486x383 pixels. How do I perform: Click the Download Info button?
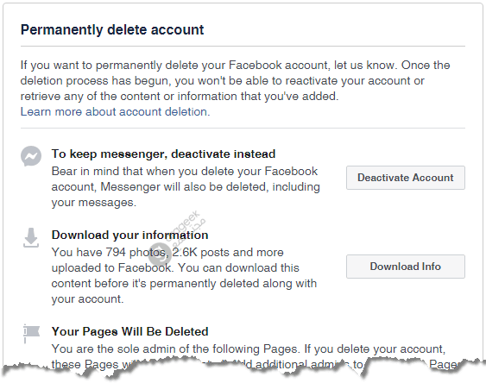[406, 267]
